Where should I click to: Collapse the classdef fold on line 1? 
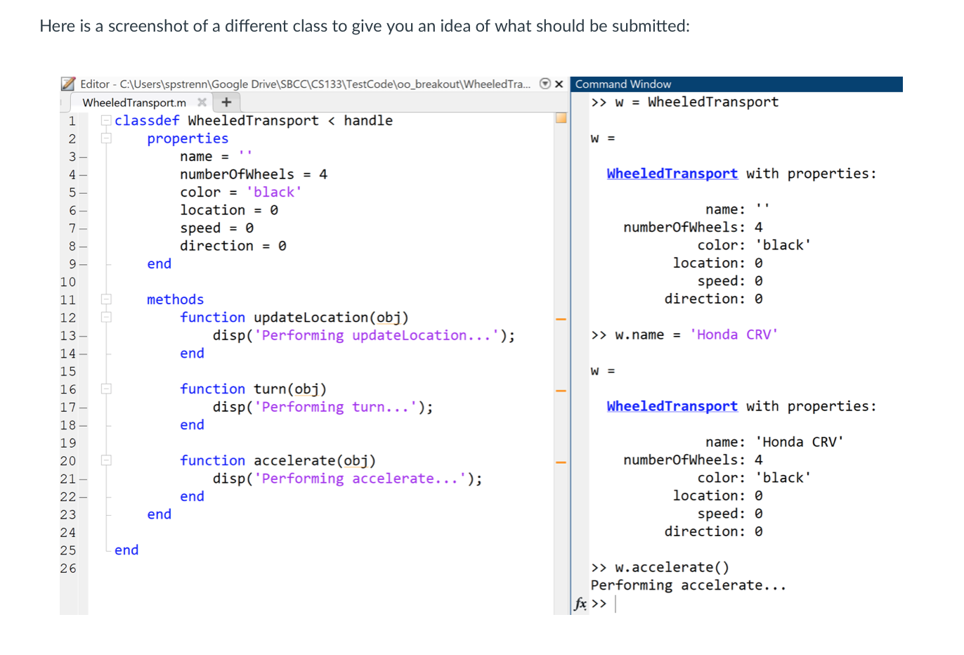(105, 120)
